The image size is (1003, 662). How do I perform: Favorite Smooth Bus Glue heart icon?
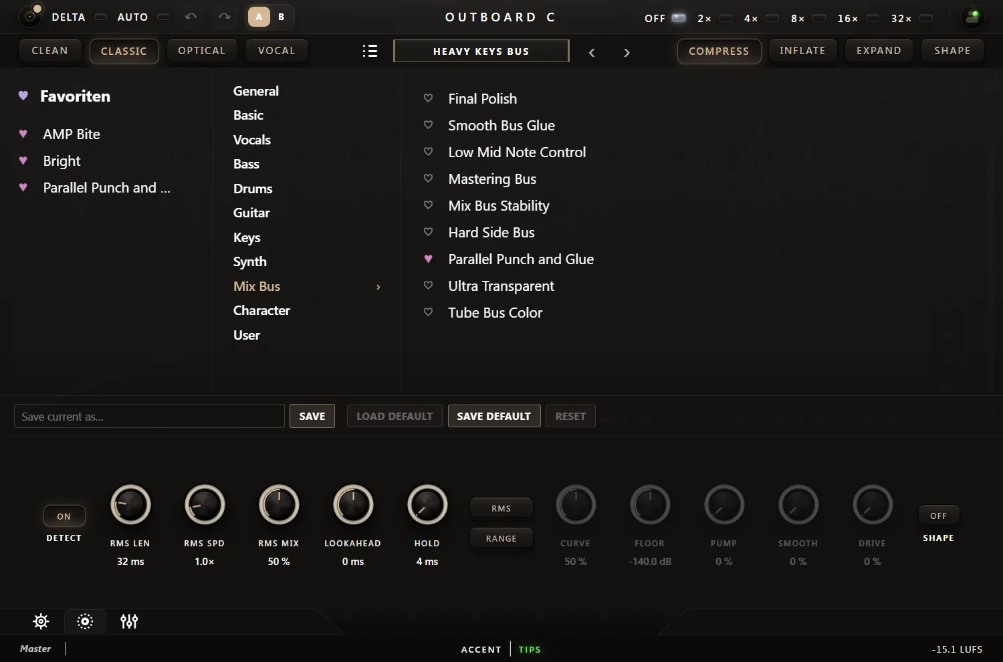pyautogui.click(x=429, y=125)
